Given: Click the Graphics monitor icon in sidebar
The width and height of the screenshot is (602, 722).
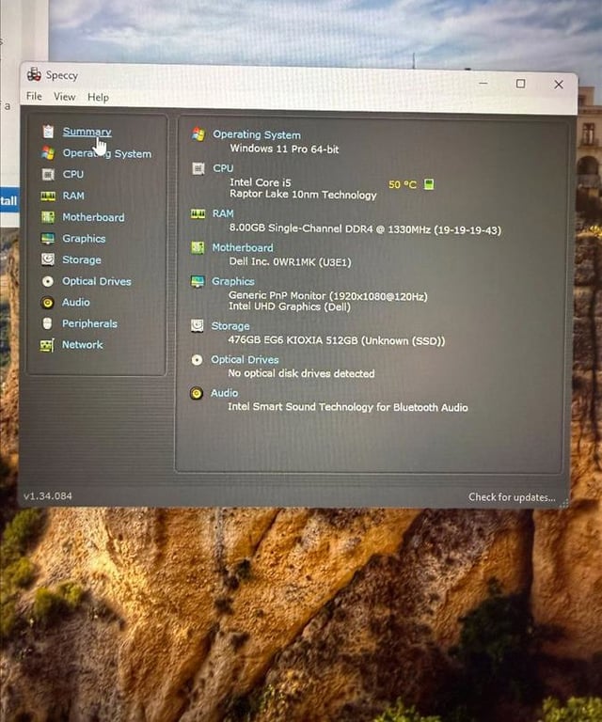Looking at the screenshot, I should tap(48, 239).
